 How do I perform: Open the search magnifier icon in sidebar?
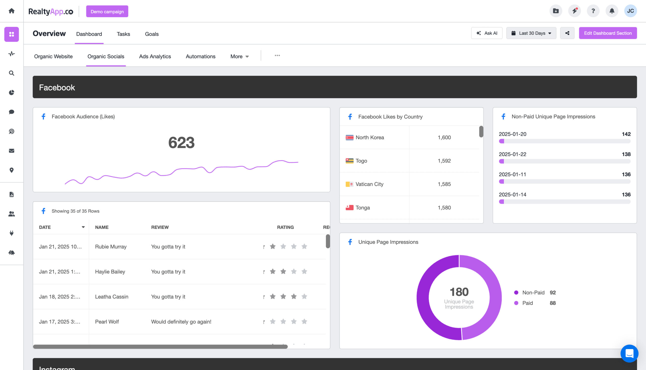[x=11, y=73]
